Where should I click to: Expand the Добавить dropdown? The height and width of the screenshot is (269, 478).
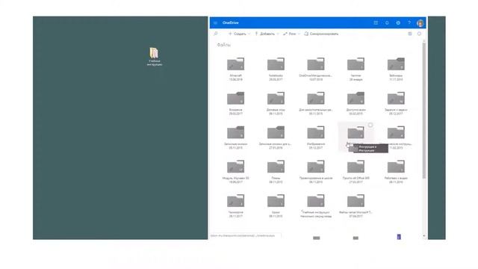tap(267, 34)
